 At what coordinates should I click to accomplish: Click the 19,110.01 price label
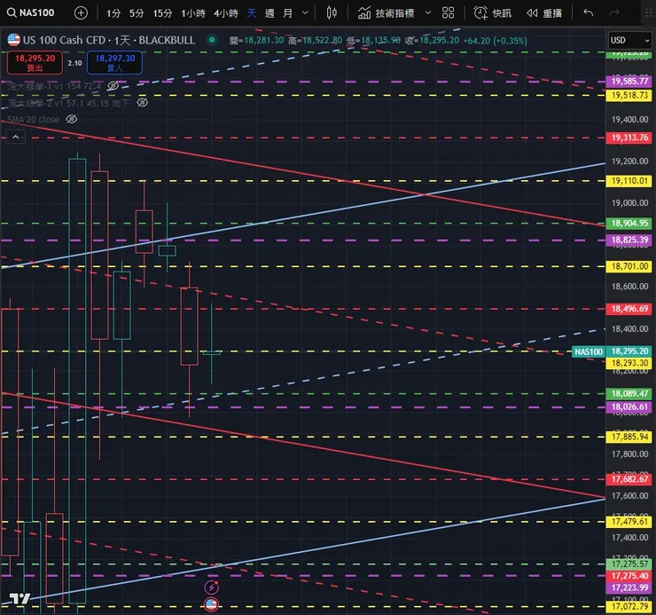tap(629, 181)
